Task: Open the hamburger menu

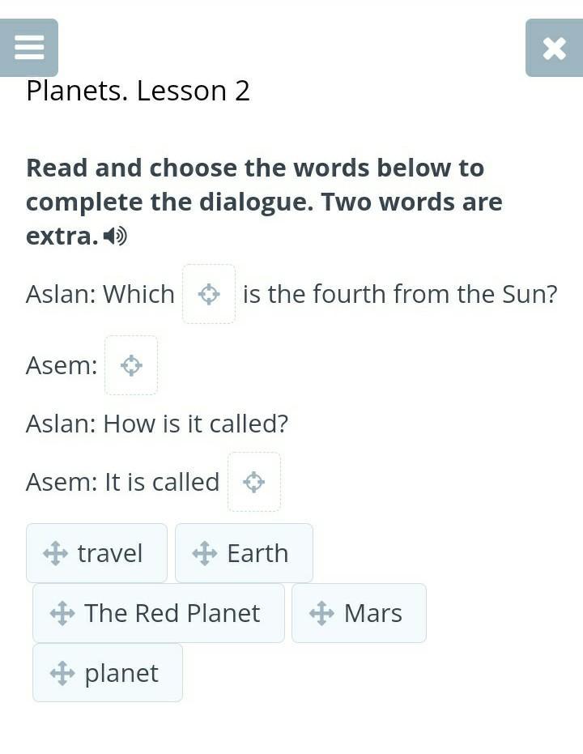Action: pos(29,48)
